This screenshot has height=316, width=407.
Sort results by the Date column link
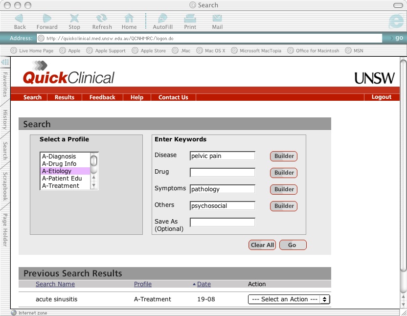pyautogui.click(x=204, y=284)
